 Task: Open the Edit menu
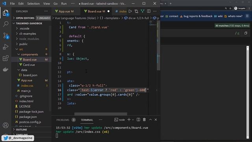tap(21, 4)
